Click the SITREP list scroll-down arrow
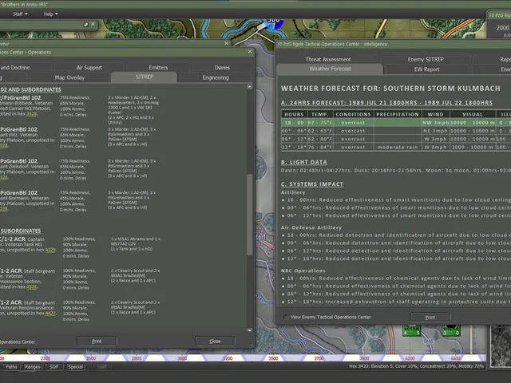This screenshot has width=511, height=383. (249, 330)
